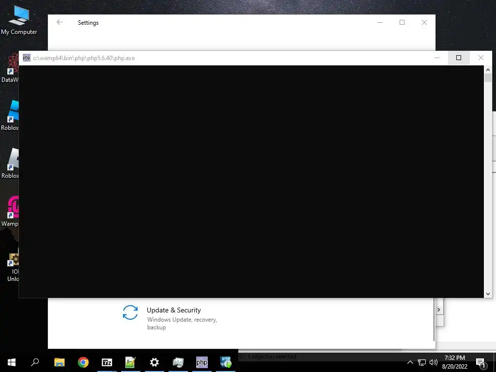Select the IObit Unlocker desktop shortcut
This screenshot has height=372, width=496.
(12, 265)
